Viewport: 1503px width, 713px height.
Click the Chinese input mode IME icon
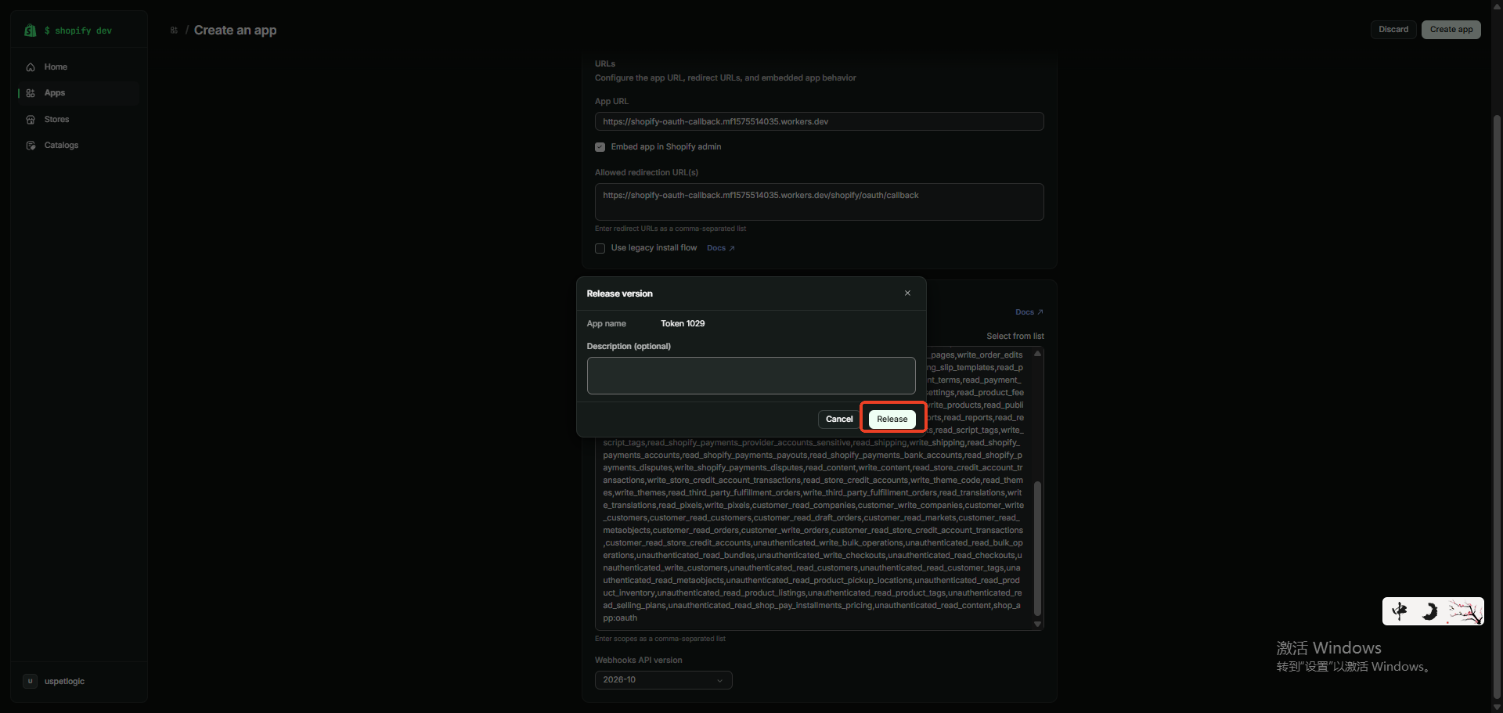coord(1400,611)
